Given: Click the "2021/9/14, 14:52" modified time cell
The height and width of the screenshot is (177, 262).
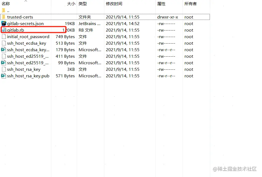Looking at the screenshot, I should pos(123,24).
